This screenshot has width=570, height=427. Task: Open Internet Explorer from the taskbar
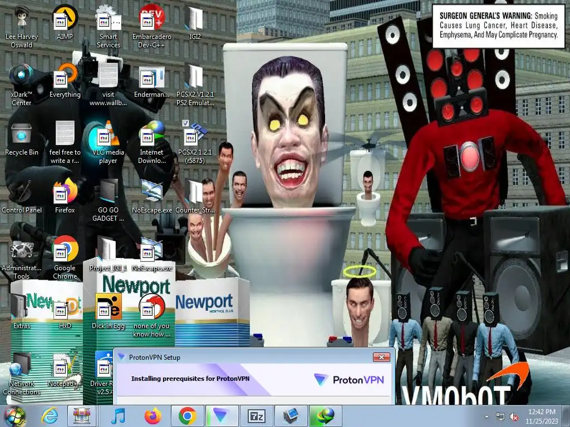[x=50, y=416]
